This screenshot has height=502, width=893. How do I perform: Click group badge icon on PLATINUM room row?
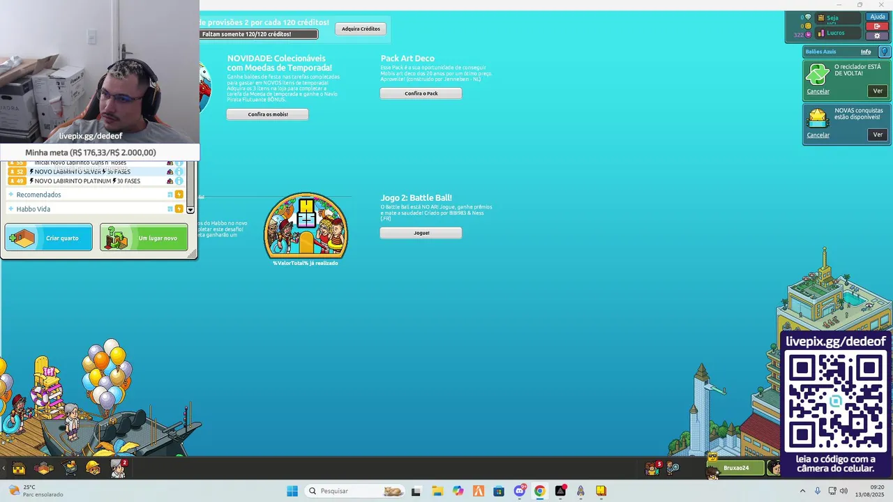point(170,181)
